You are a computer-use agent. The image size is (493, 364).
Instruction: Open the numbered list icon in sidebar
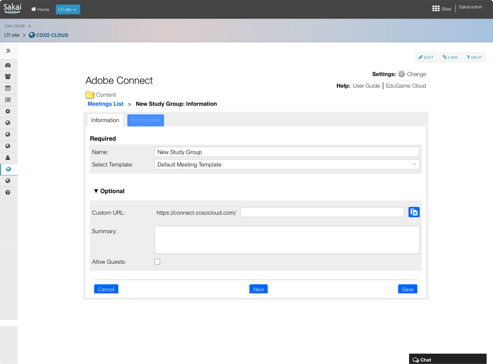pyautogui.click(x=8, y=100)
